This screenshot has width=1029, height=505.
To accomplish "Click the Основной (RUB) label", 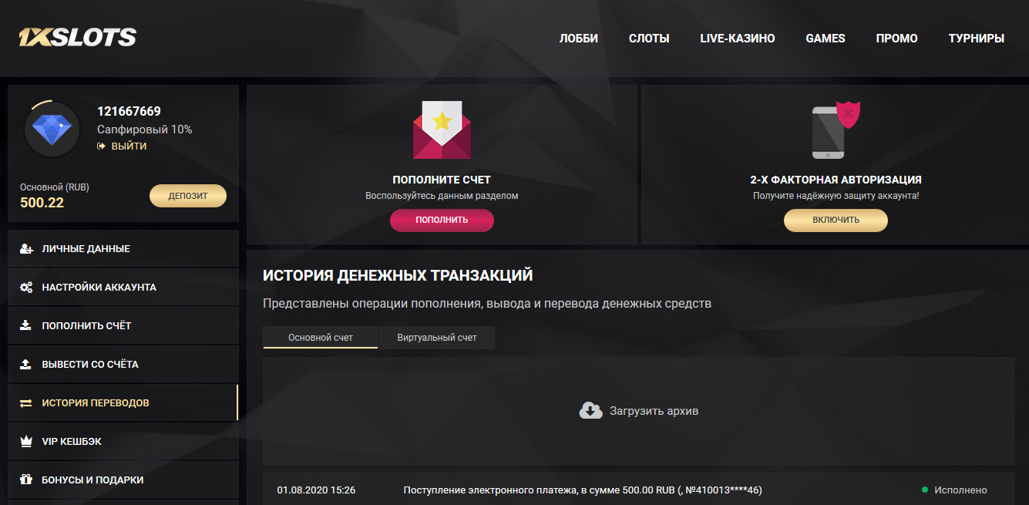I will pos(55,187).
